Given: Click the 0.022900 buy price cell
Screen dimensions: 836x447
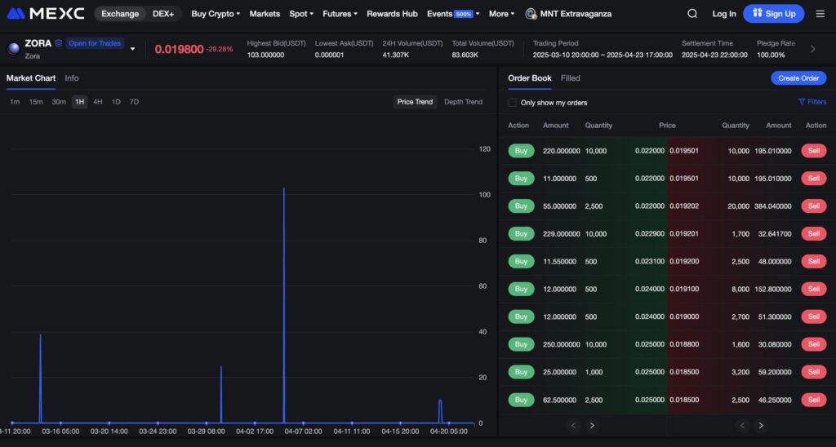Looking at the screenshot, I should pos(649,234).
